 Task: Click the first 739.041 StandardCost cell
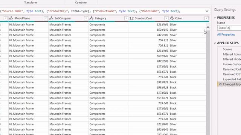[x=149, y=77]
